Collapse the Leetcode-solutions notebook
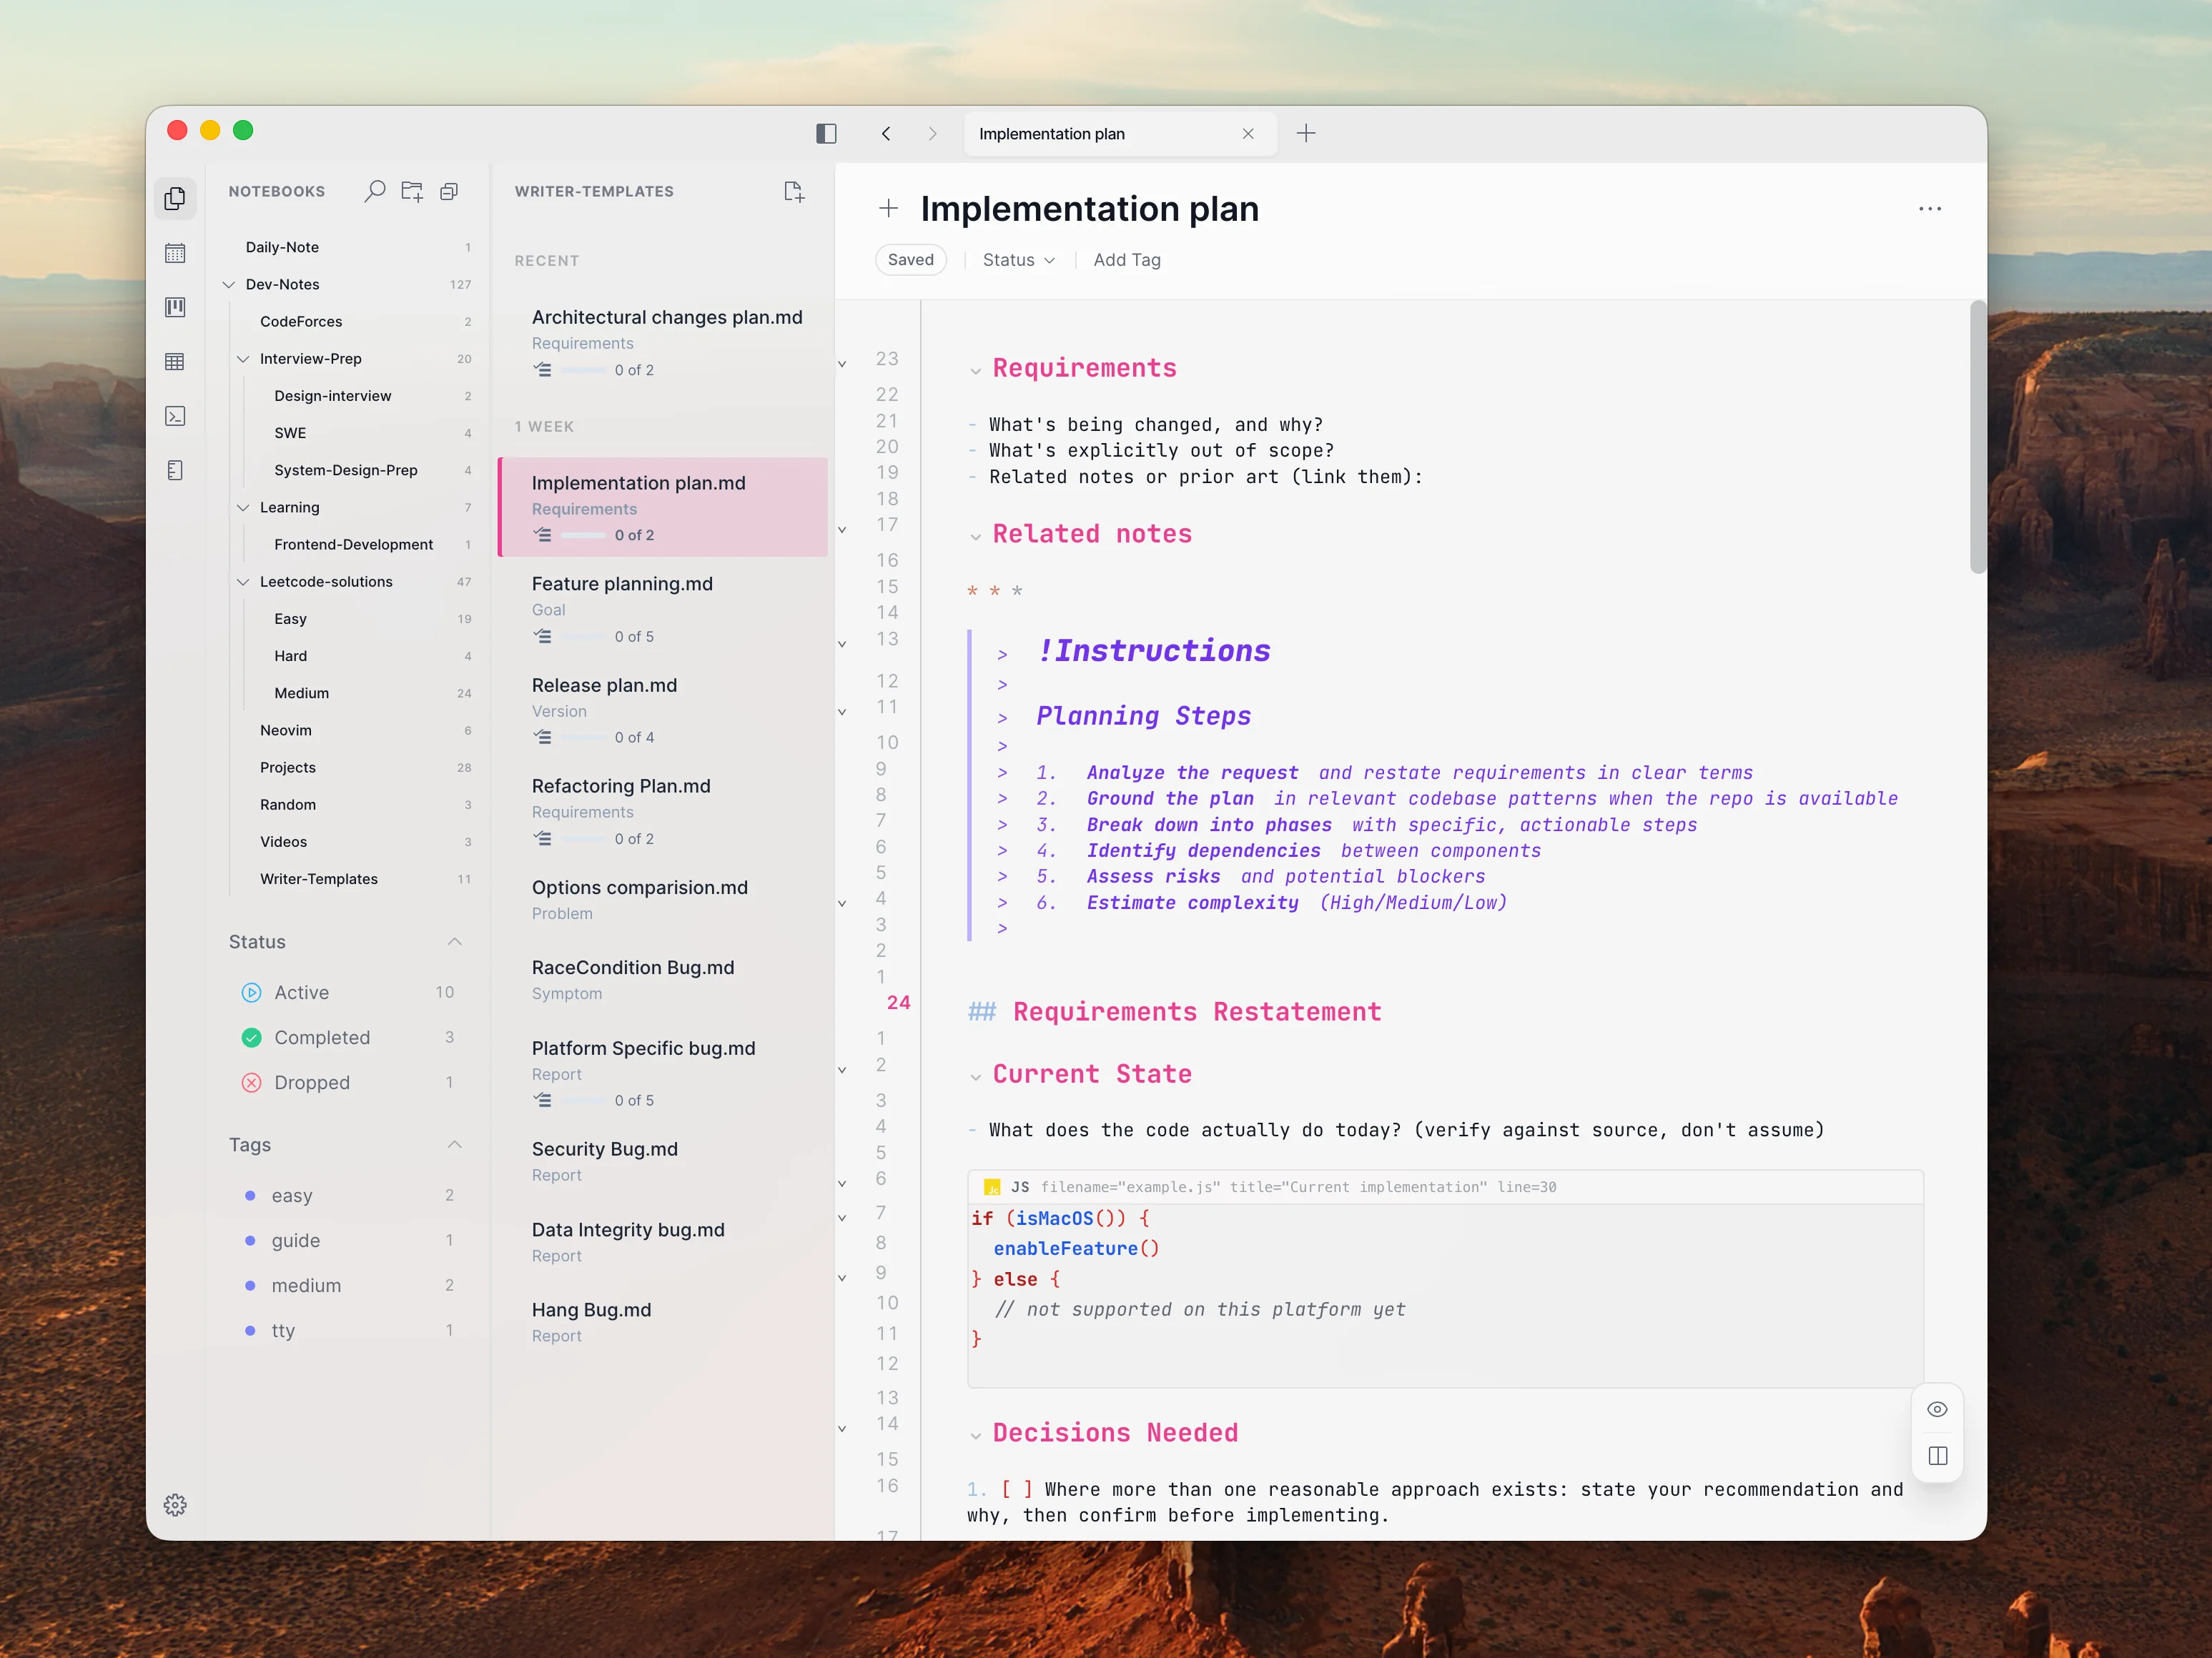The image size is (2212, 1658). 243,582
